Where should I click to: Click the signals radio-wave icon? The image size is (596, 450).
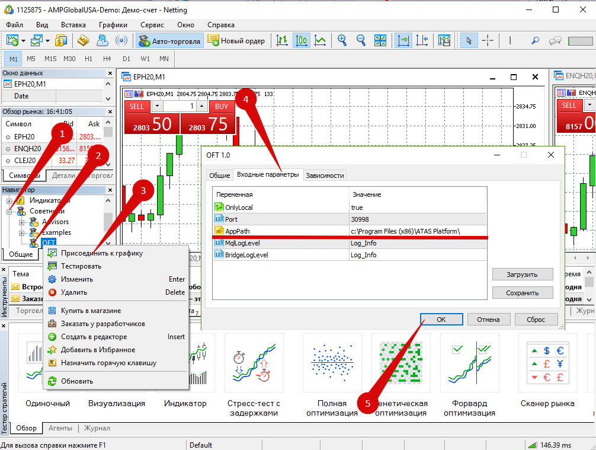(x=121, y=40)
